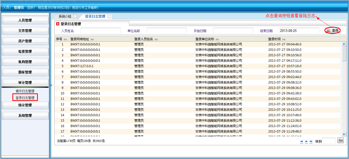Click the 管理员 username in the header bar

click(19, 8)
